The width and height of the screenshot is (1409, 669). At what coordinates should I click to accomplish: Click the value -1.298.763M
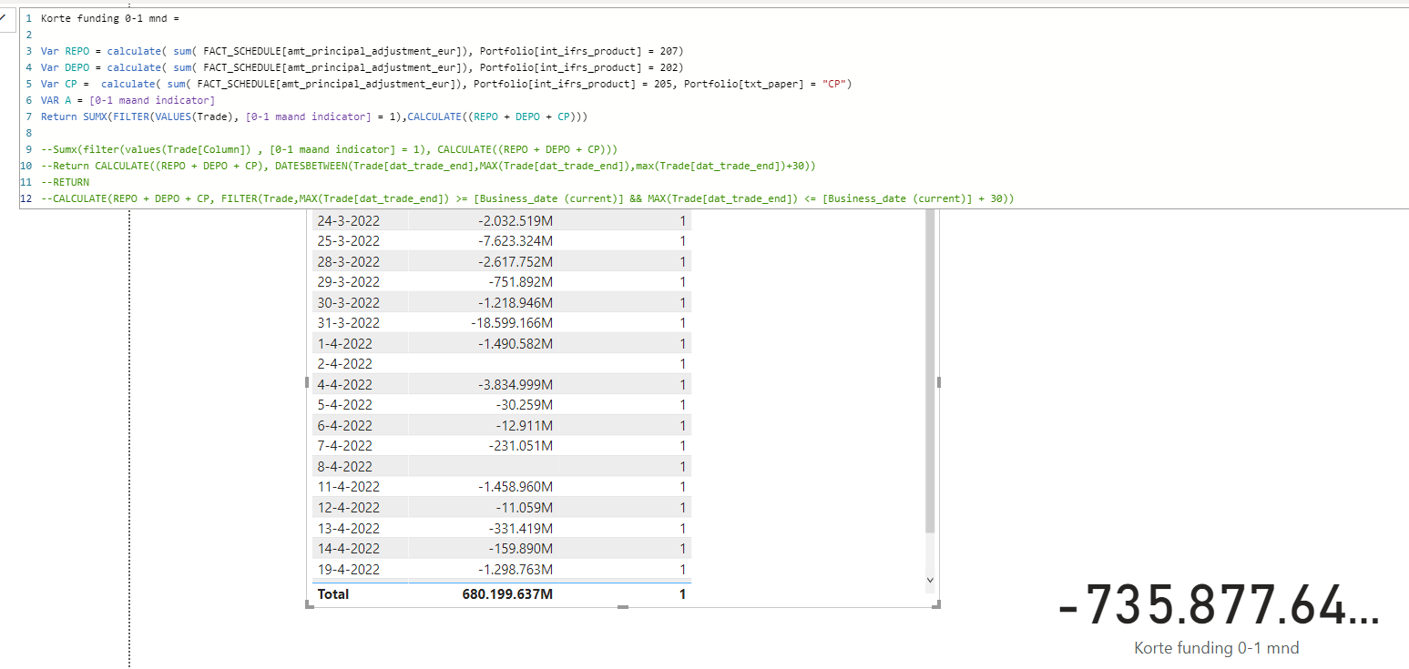[x=516, y=570]
